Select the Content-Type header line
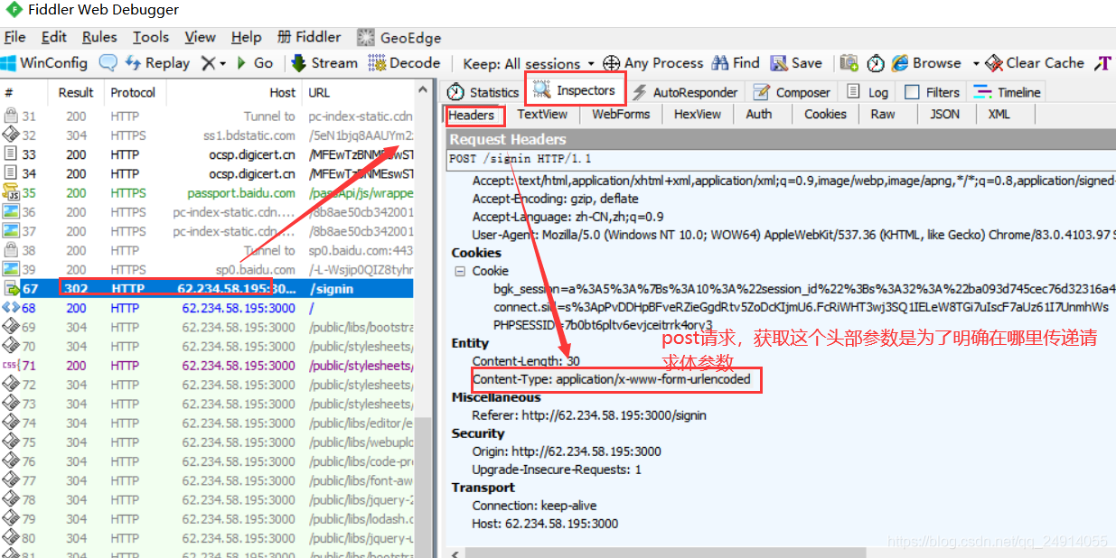This screenshot has width=1116, height=558. pyautogui.click(x=611, y=379)
